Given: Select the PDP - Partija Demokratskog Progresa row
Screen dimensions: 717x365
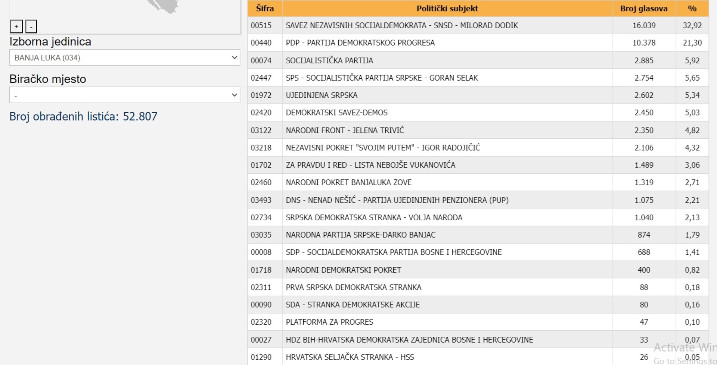Looking at the screenshot, I should pyautogui.click(x=360, y=43).
